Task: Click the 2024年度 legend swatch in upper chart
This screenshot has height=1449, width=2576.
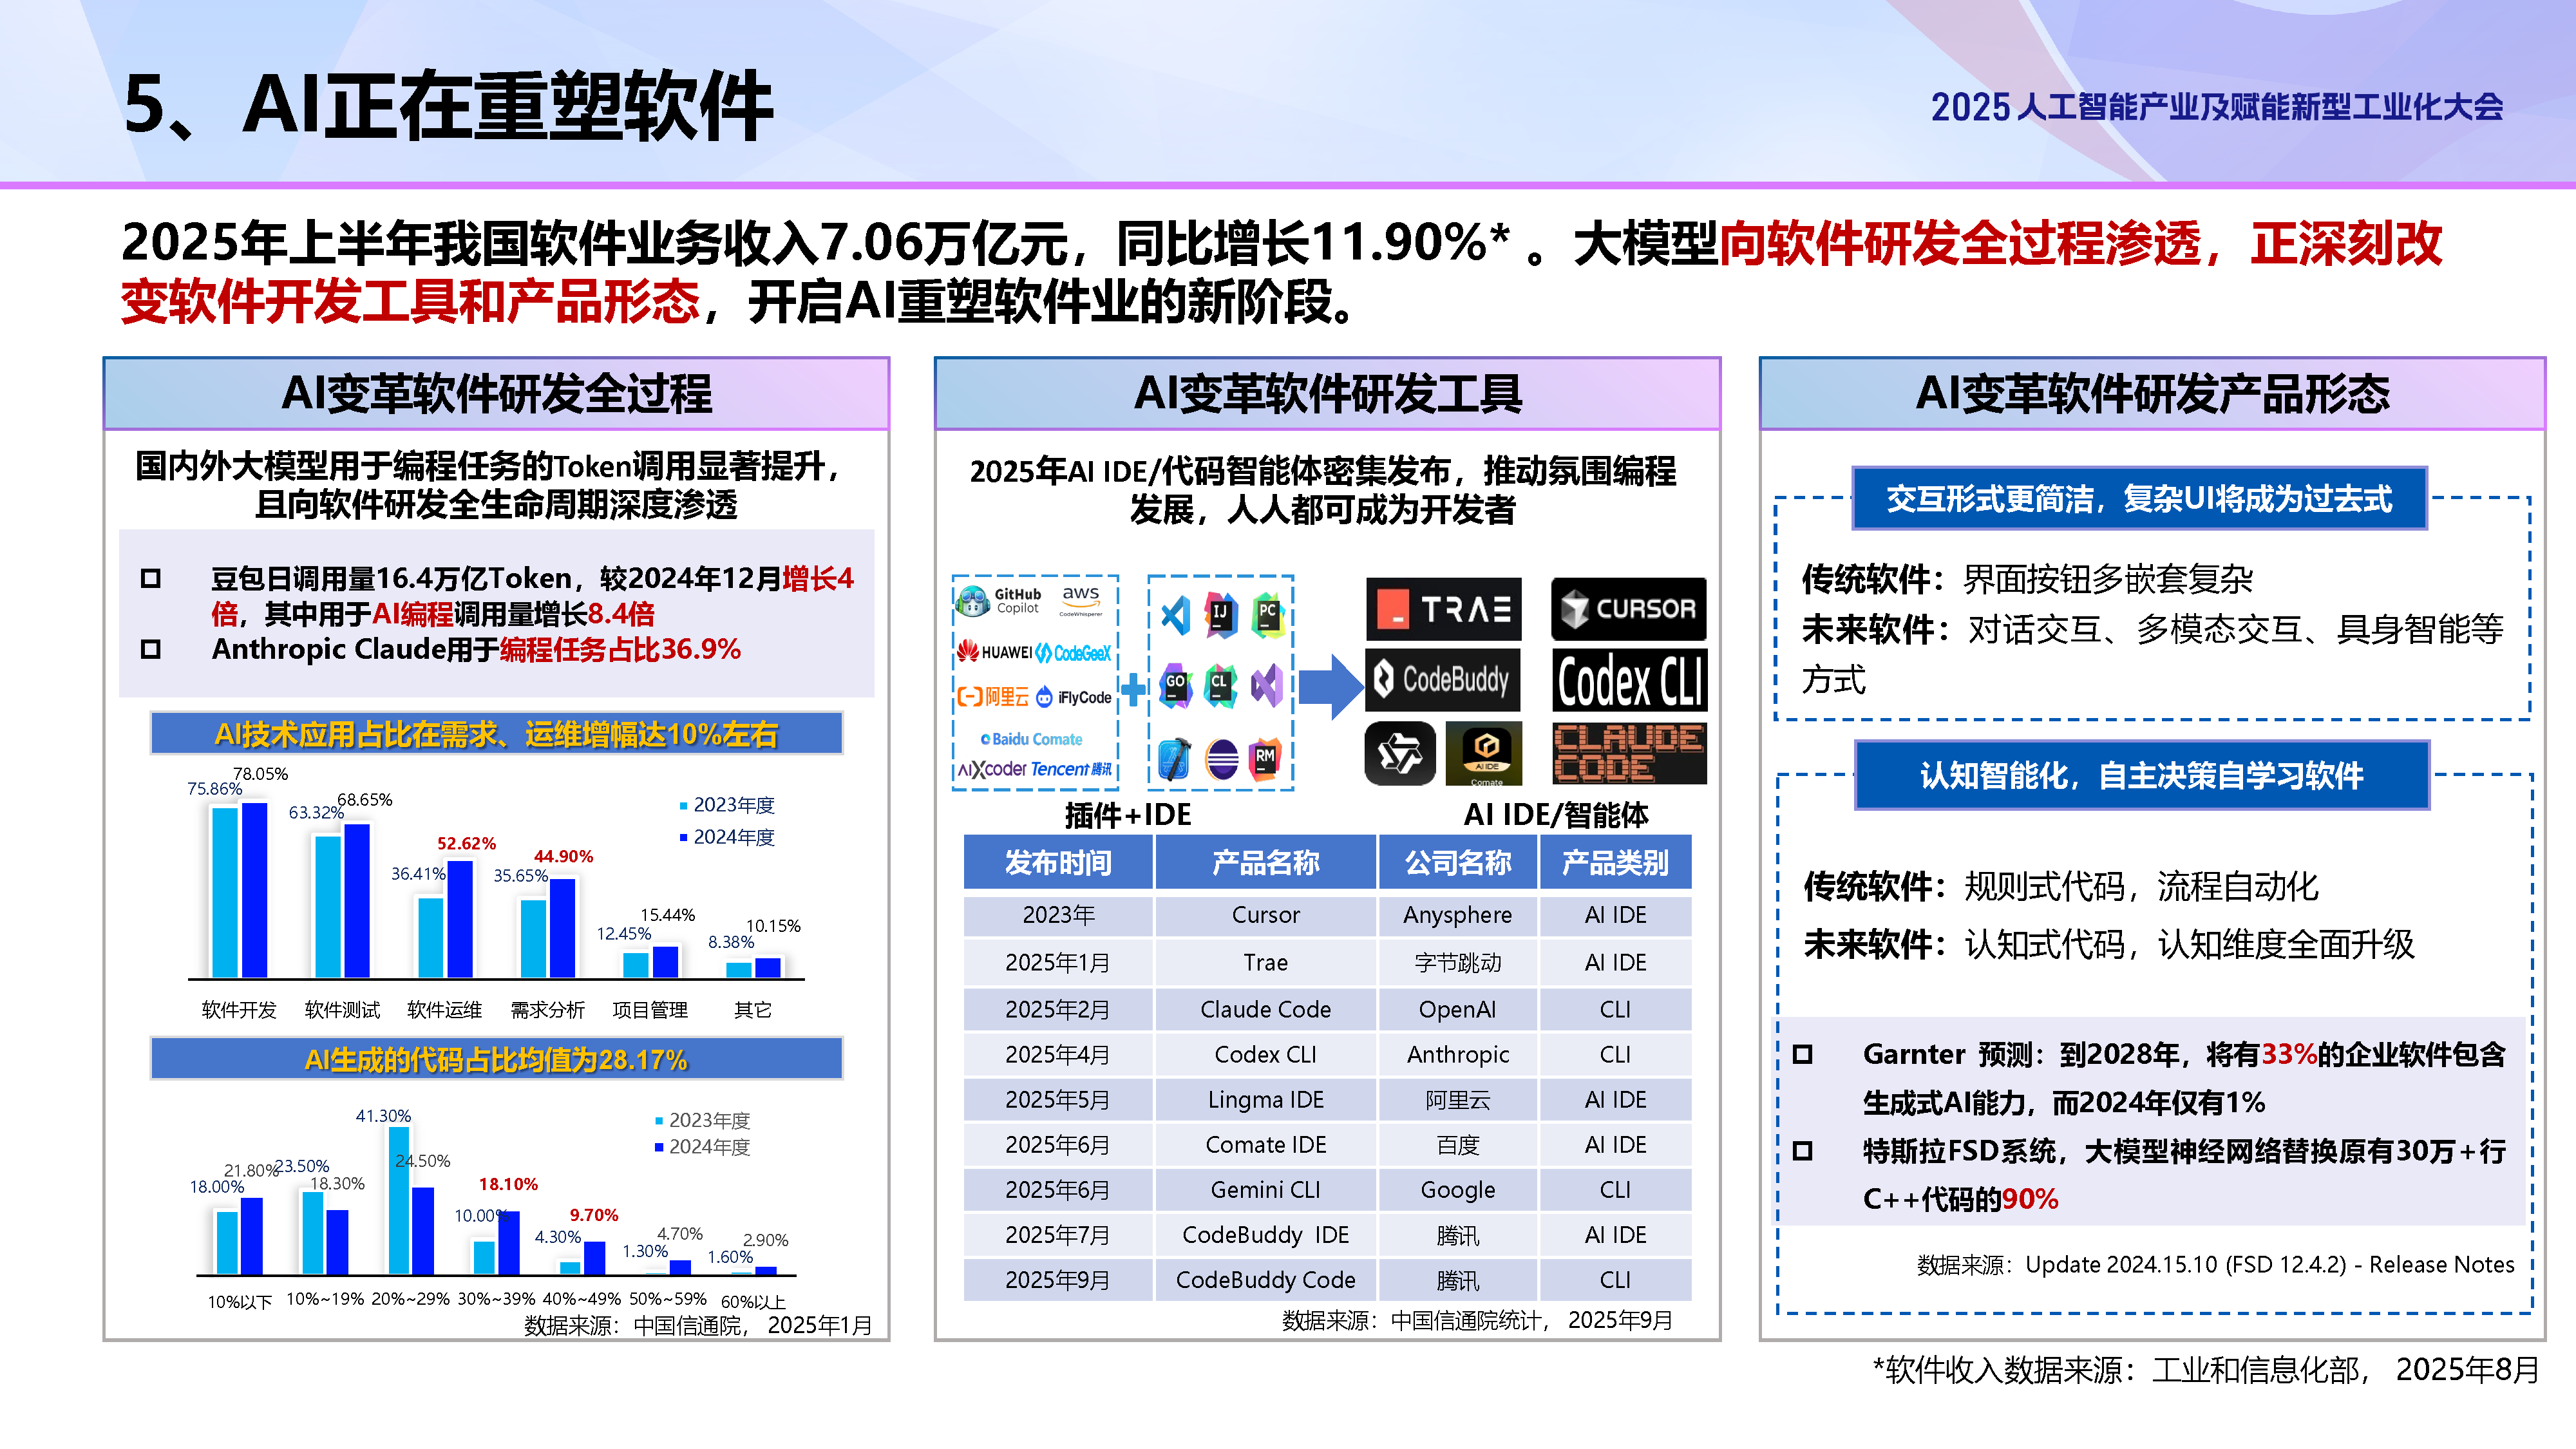Action: tap(684, 837)
